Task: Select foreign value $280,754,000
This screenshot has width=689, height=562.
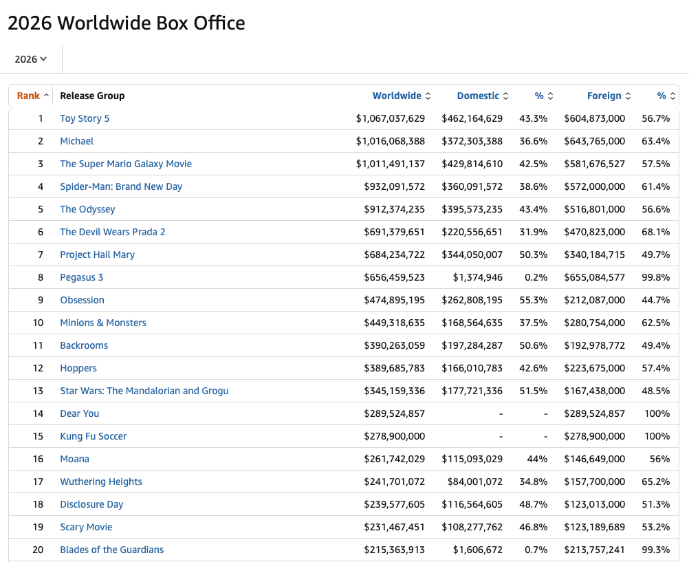Action: pos(595,323)
